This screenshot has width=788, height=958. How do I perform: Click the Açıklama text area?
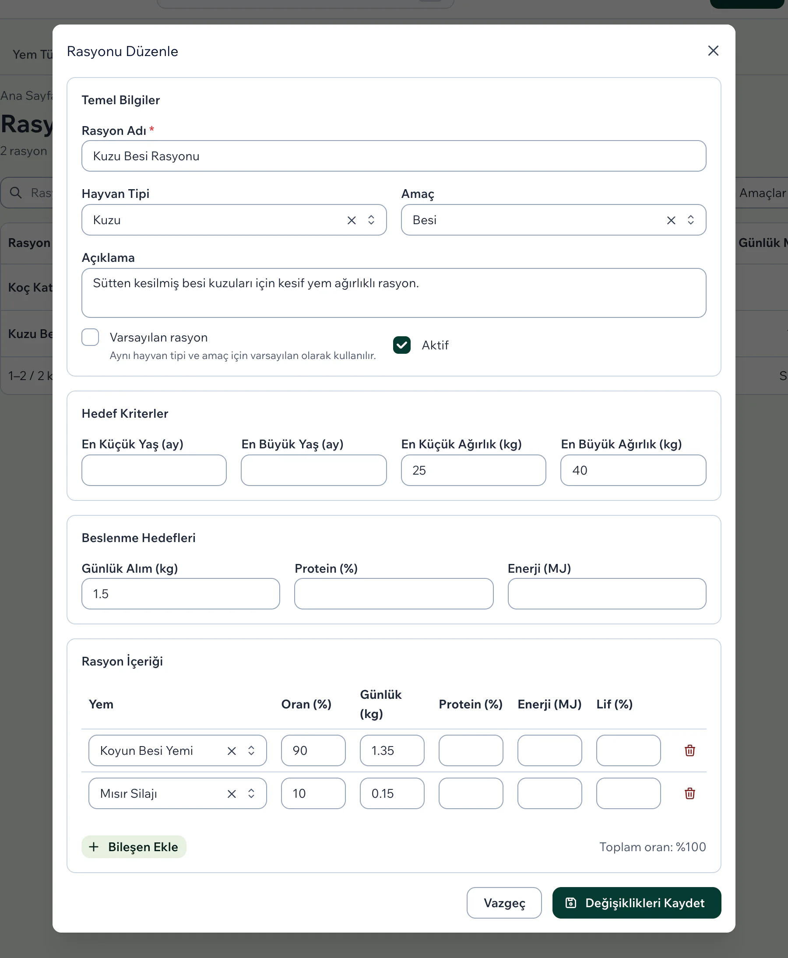(x=394, y=293)
